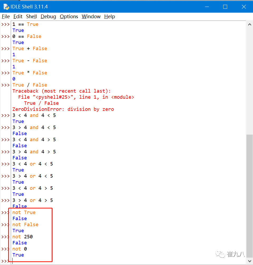This screenshot has width=253, height=265.
Task: Open the Debug menu
Action: (48, 17)
